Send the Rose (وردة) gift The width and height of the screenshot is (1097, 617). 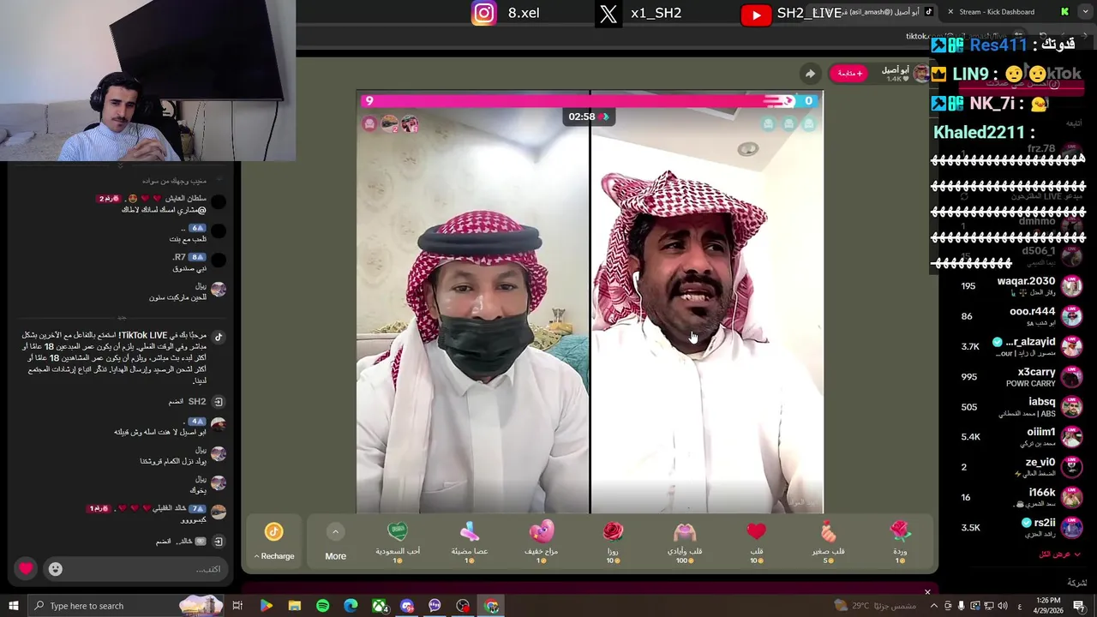click(899, 541)
